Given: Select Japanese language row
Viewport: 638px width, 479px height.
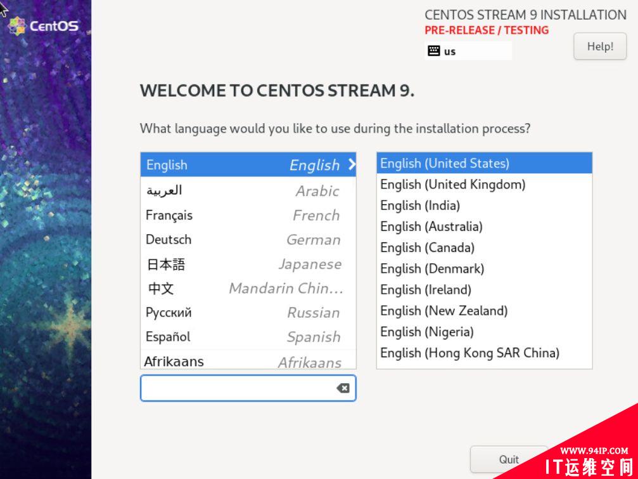Looking at the screenshot, I should 248,264.
